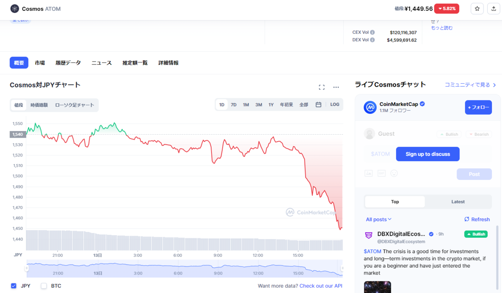Click the Guest avatar icon

coord(369,134)
